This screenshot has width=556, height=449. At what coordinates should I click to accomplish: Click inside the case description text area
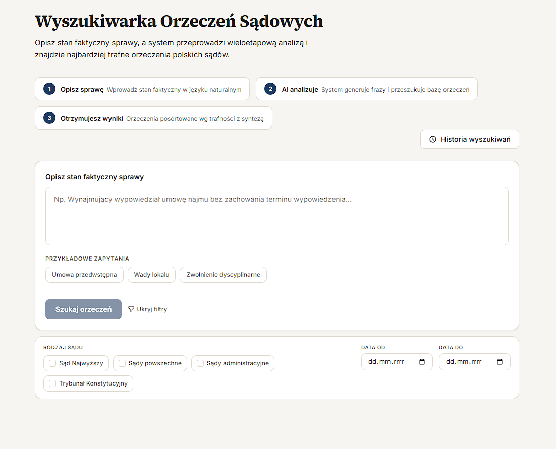277,216
